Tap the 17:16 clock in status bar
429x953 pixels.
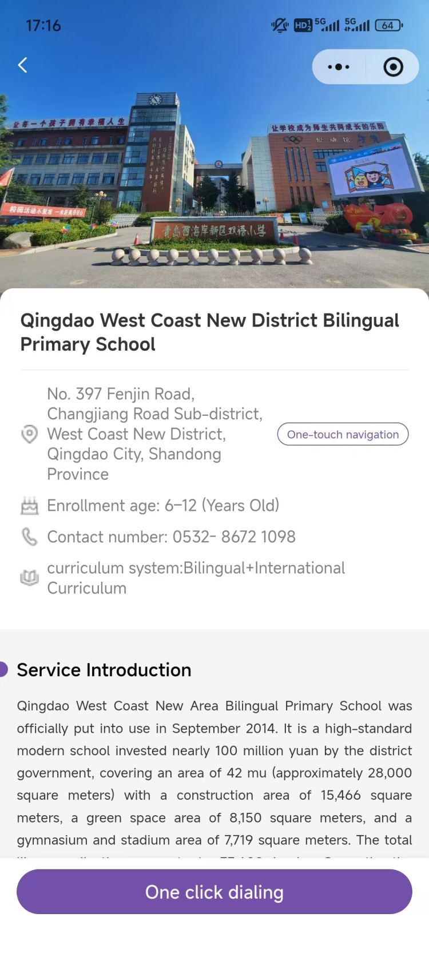click(x=43, y=25)
